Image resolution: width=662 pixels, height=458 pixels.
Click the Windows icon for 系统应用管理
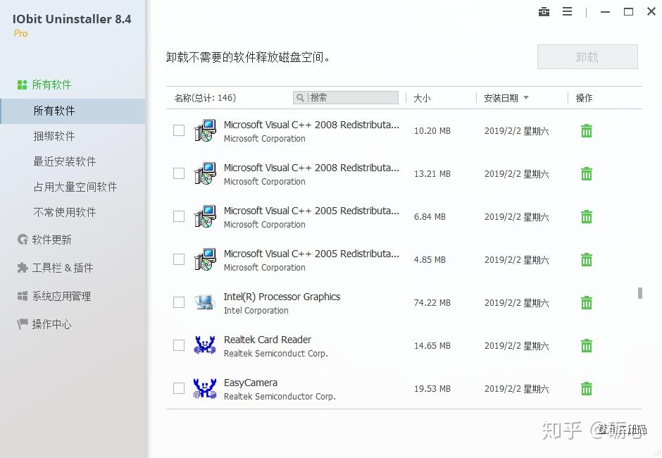coord(23,296)
